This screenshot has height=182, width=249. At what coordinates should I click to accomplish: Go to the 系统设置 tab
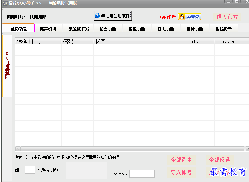point(224,29)
